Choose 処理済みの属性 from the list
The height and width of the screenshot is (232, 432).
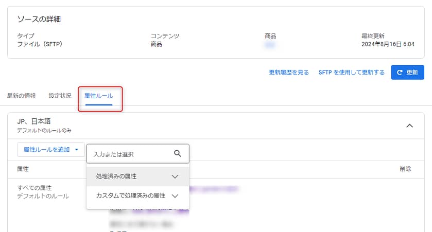coord(116,176)
